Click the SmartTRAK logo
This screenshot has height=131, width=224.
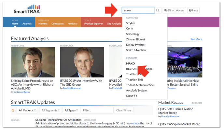tap(27, 9)
